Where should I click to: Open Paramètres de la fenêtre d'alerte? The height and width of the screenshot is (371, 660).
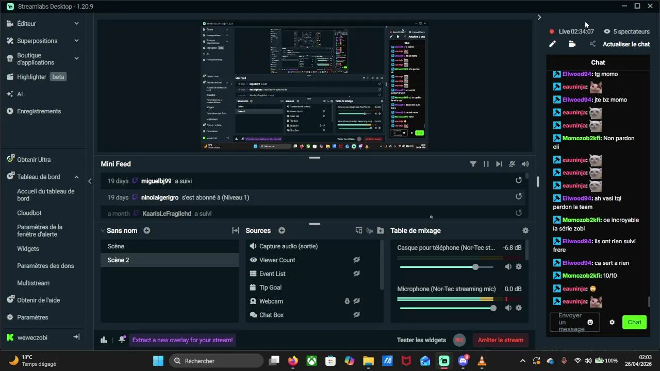(40, 230)
